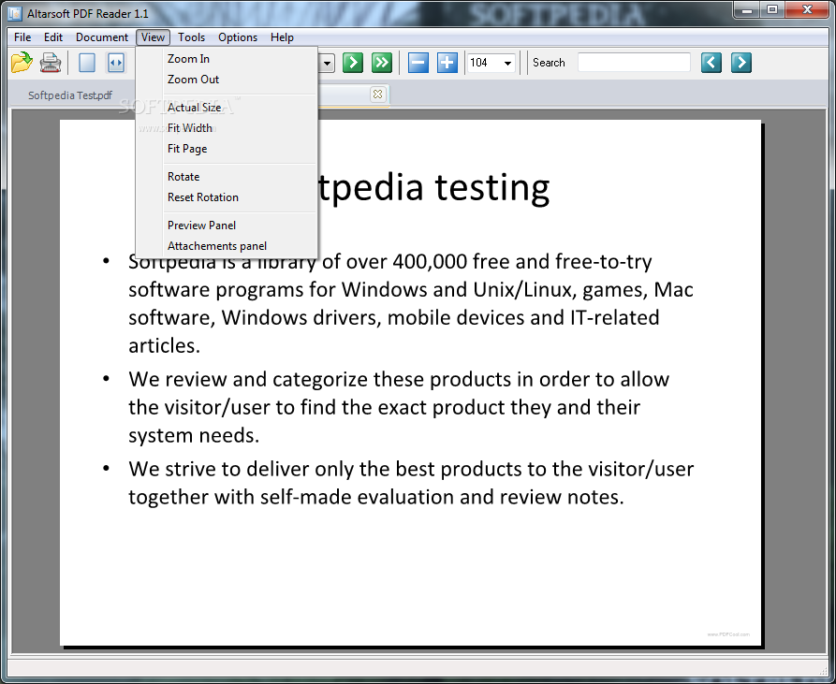Minimize the Altarsoft PDF Reader window
The width and height of the screenshot is (836, 684).
coord(747,9)
